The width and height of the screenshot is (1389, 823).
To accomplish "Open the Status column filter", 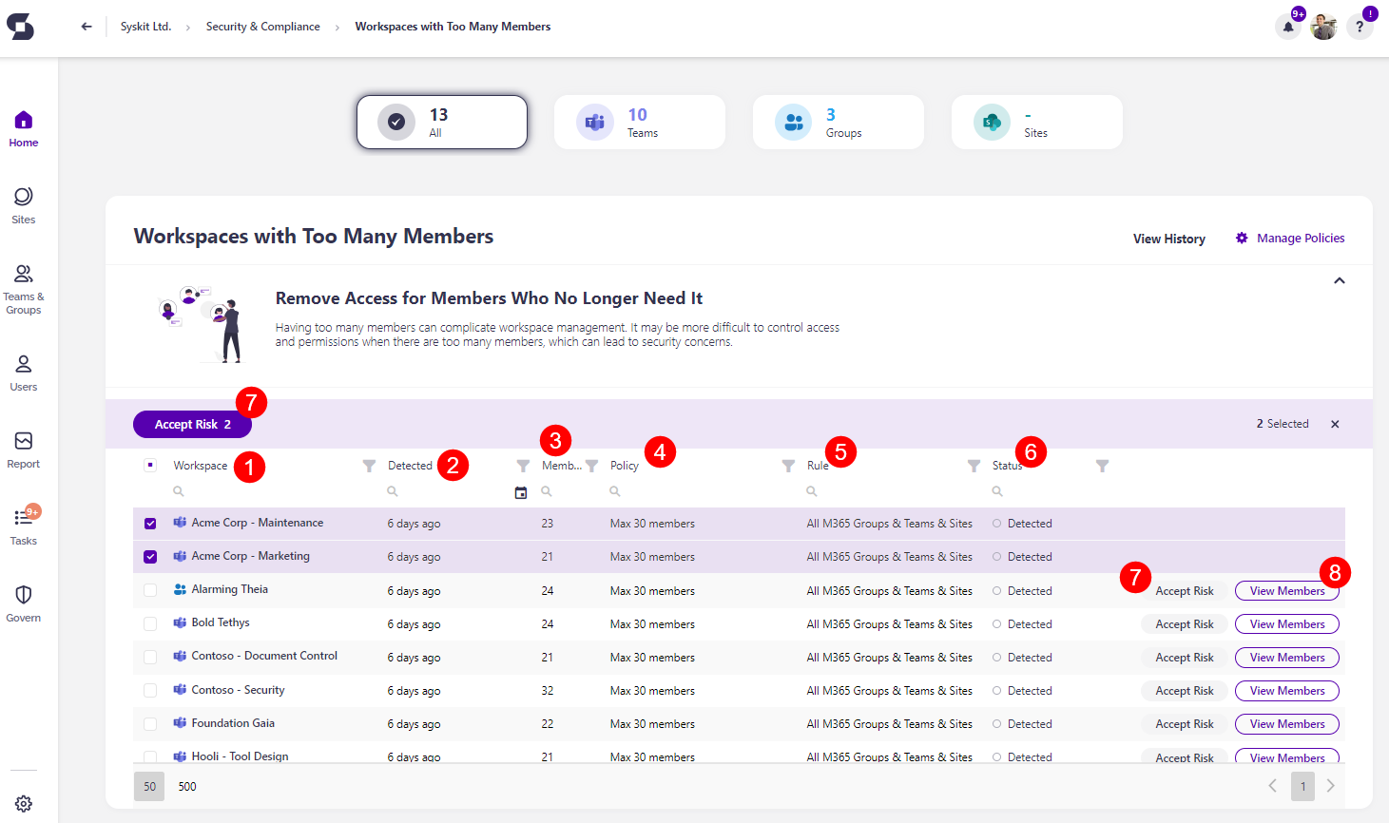I will click(1102, 466).
